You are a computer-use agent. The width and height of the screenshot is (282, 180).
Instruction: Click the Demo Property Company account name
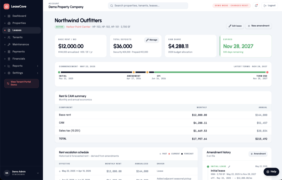pyautogui.click(x=66, y=7)
